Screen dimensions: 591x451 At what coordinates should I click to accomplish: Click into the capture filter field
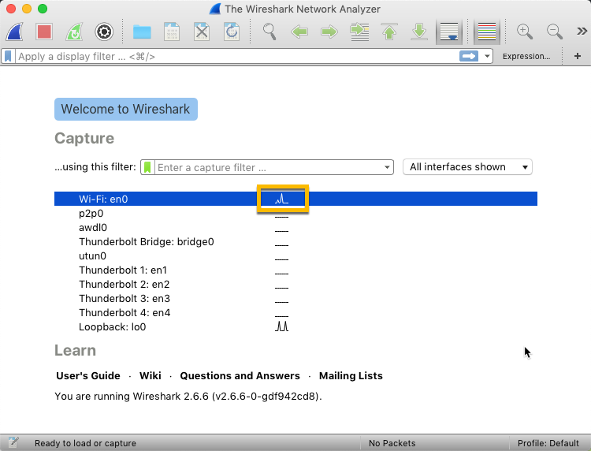tap(268, 167)
